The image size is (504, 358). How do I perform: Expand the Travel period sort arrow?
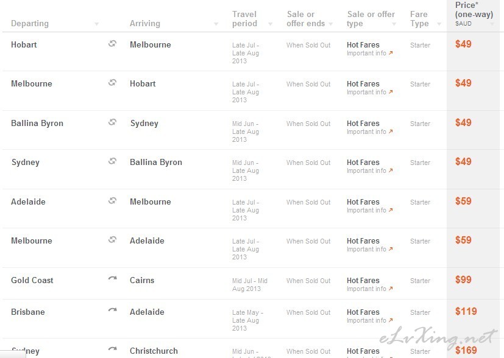pyautogui.click(x=271, y=24)
